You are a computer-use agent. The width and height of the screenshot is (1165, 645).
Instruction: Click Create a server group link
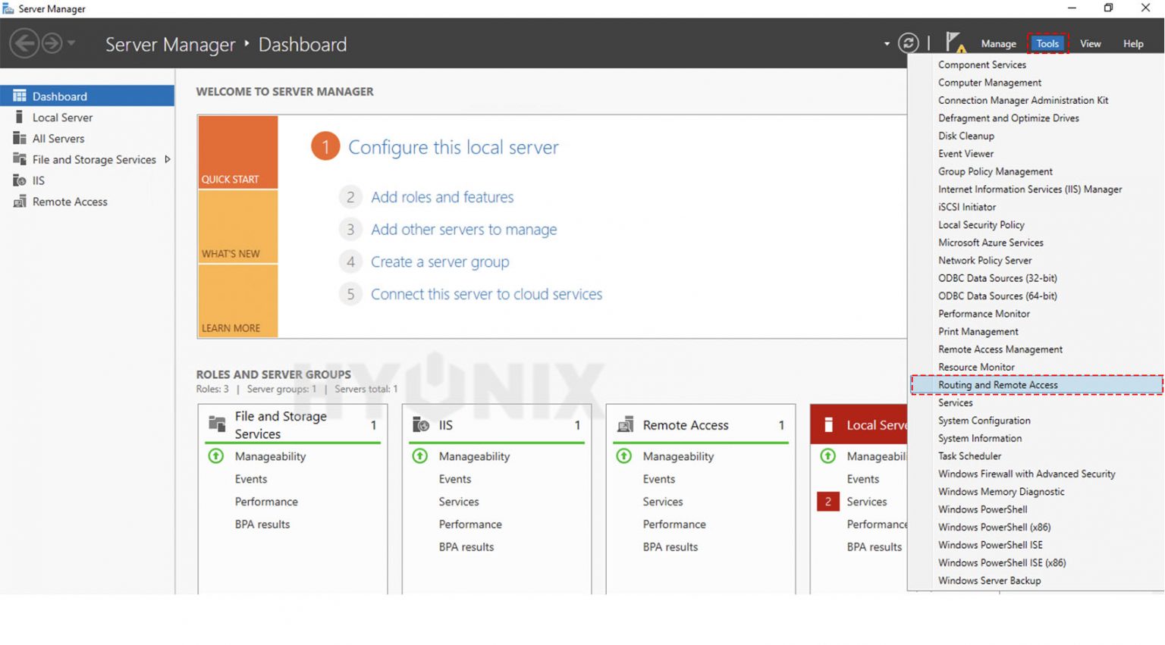coord(440,262)
